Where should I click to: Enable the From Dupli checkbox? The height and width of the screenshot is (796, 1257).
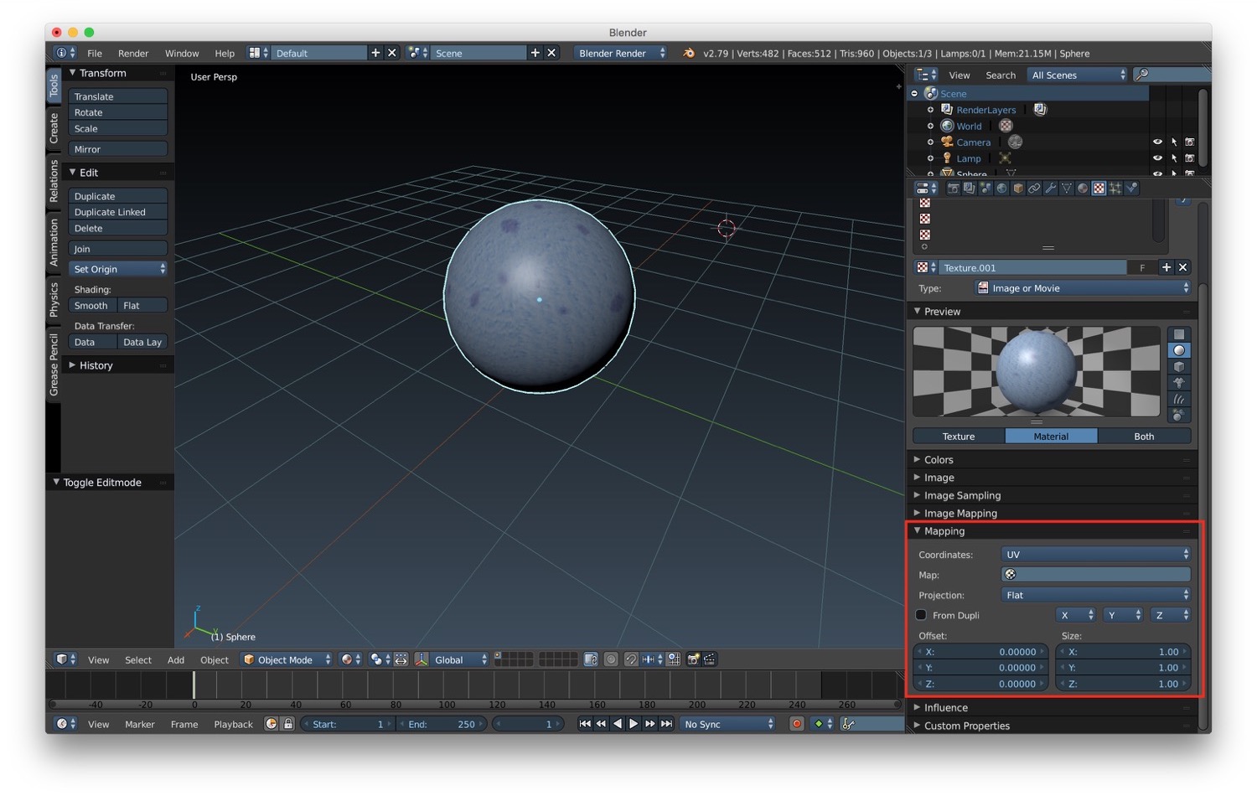(921, 615)
